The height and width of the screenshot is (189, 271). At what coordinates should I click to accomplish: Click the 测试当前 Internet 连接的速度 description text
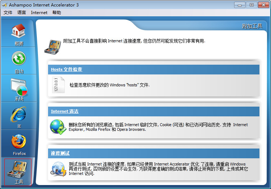pyautogui.click(x=158, y=169)
